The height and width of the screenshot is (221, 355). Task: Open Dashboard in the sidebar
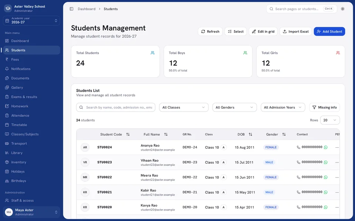click(31, 41)
